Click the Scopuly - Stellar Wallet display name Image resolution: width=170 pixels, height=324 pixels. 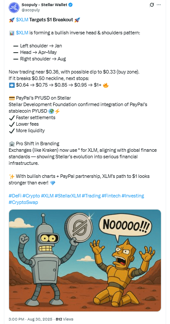44,5
